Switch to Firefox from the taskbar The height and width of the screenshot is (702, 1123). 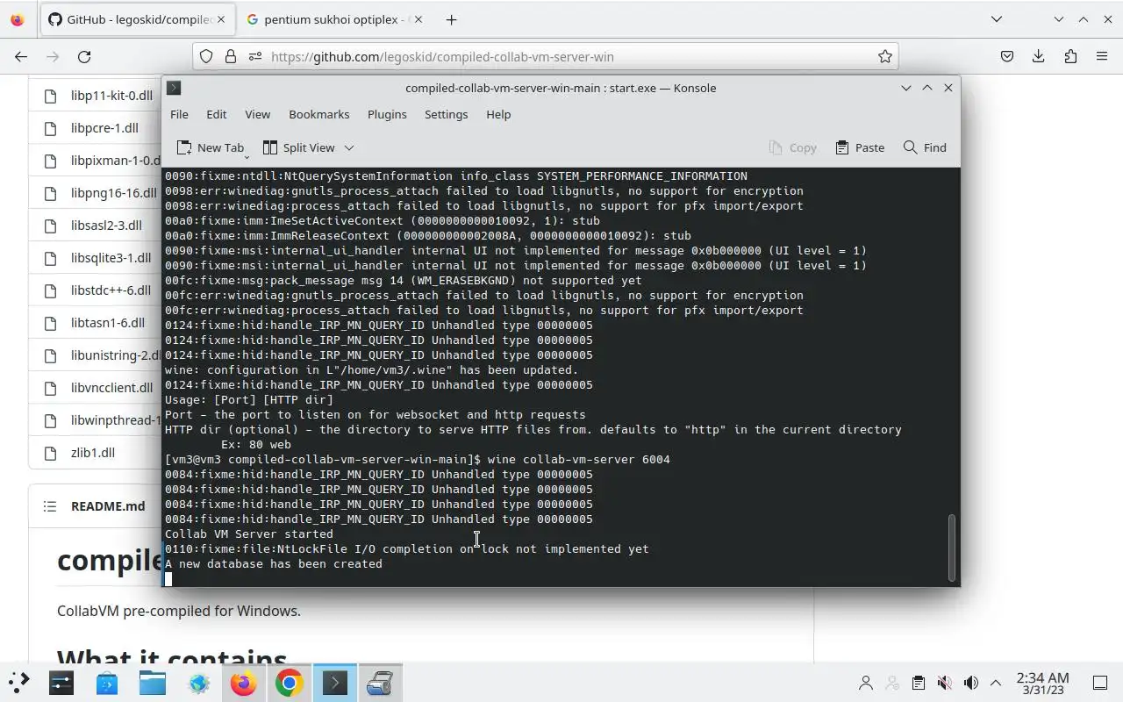pyautogui.click(x=244, y=683)
